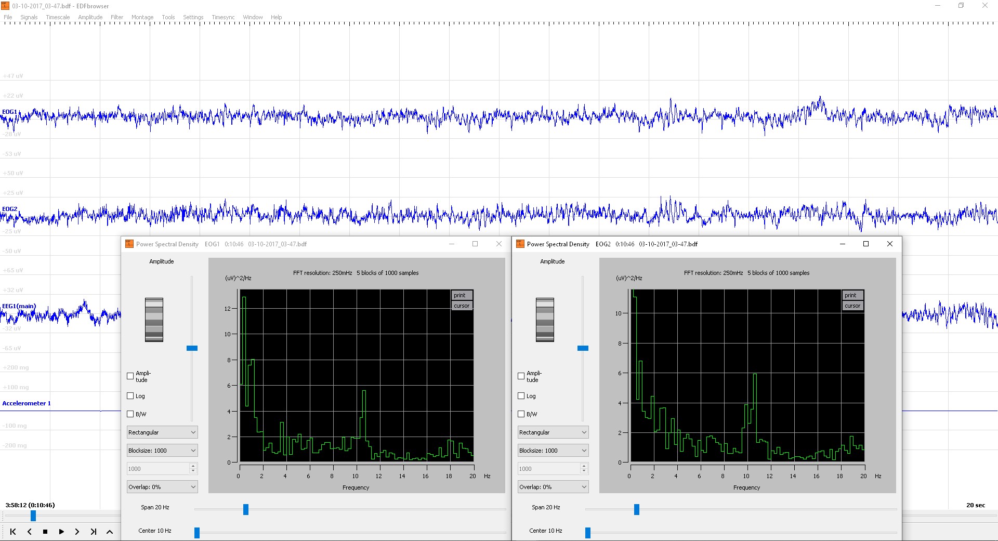The image size is (998, 541).
Task: Click EOG1 Span 20 Hz slider handle
Action: pyautogui.click(x=246, y=510)
